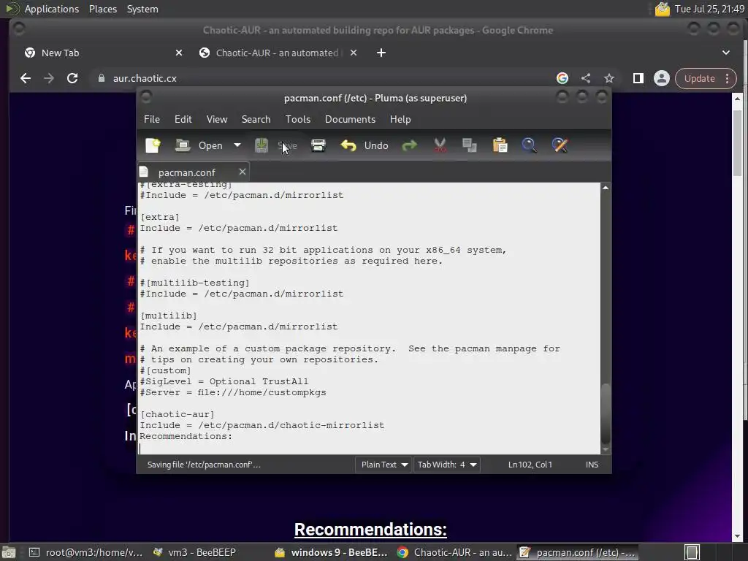Reload the Chrome page
The image size is (748, 561).
coord(72,78)
